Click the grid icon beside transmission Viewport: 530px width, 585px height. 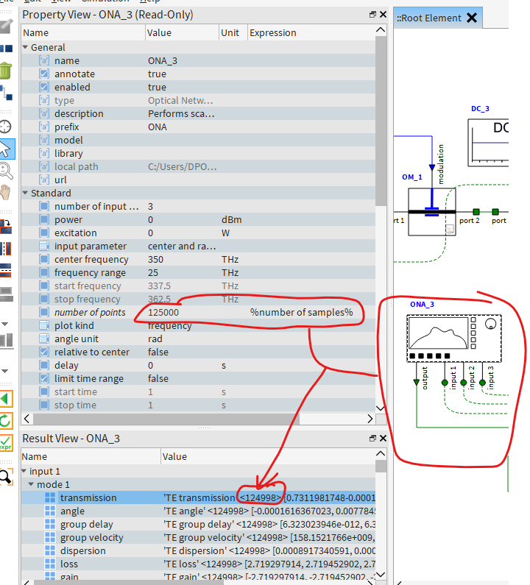click(x=50, y=497)
